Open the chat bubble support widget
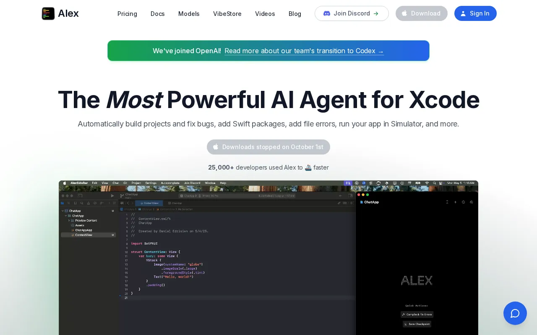 point(515,313)
